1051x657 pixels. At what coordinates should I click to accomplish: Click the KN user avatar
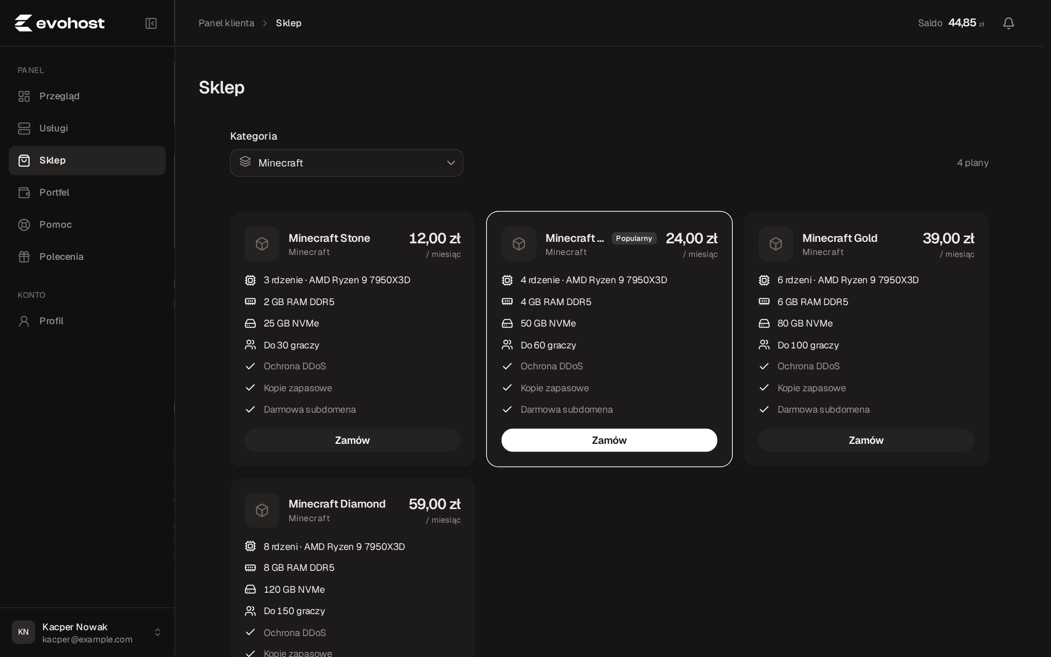[23, 632]
